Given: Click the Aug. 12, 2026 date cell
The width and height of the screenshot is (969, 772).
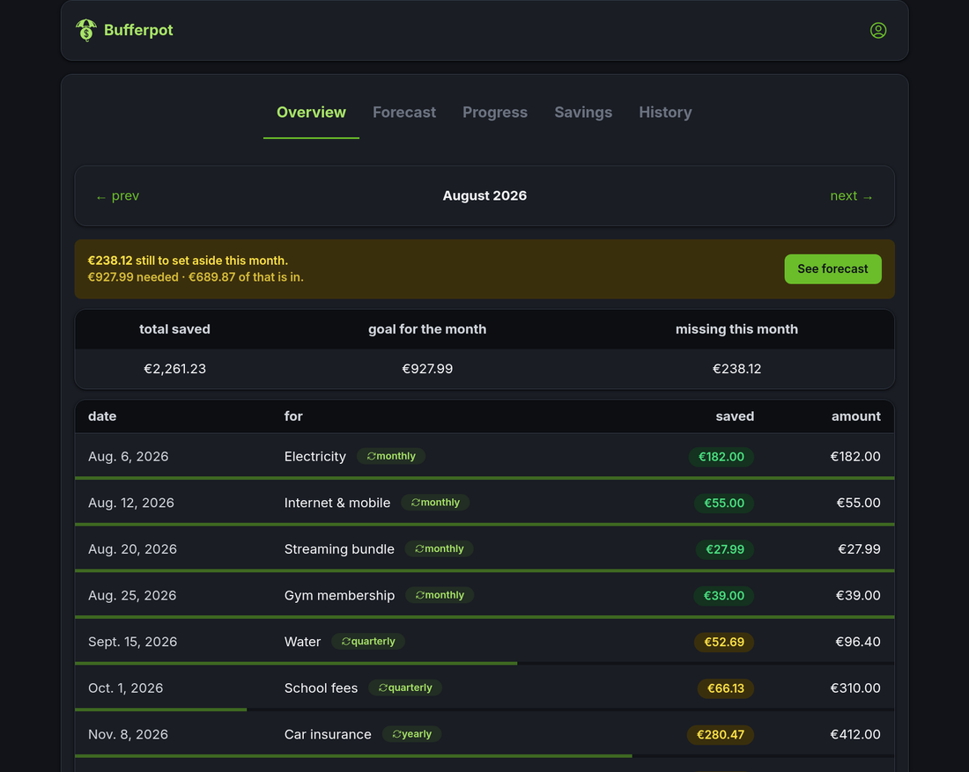Looking at the screenshot, I should (131, 503).
